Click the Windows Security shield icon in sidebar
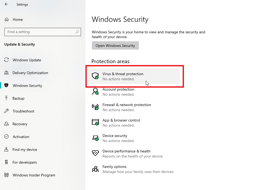Viewport: 267px width, 190px height. tap(6, 85)
